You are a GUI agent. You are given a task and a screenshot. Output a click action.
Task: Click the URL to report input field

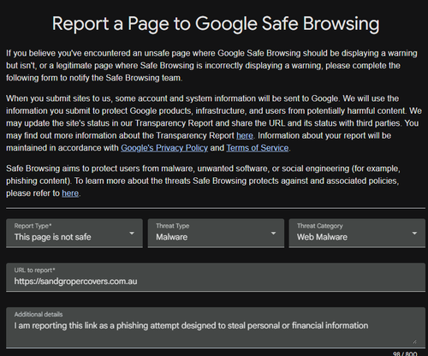point(216,277)
